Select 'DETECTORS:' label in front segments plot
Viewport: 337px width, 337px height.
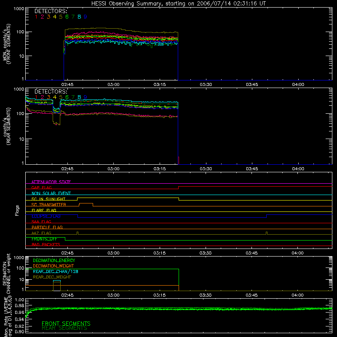51,11
